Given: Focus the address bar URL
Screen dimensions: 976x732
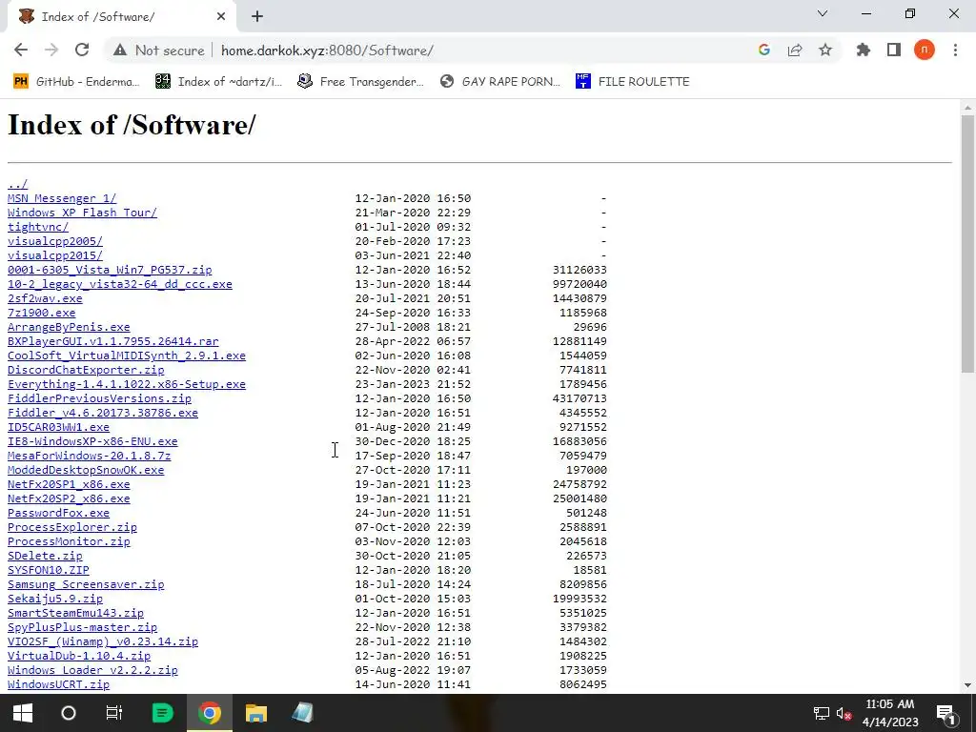Looking at the screenshot, I should coord(327,51).
